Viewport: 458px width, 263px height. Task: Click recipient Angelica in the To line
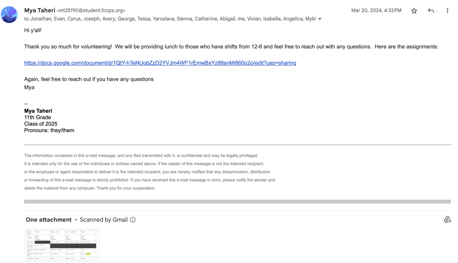293,19
